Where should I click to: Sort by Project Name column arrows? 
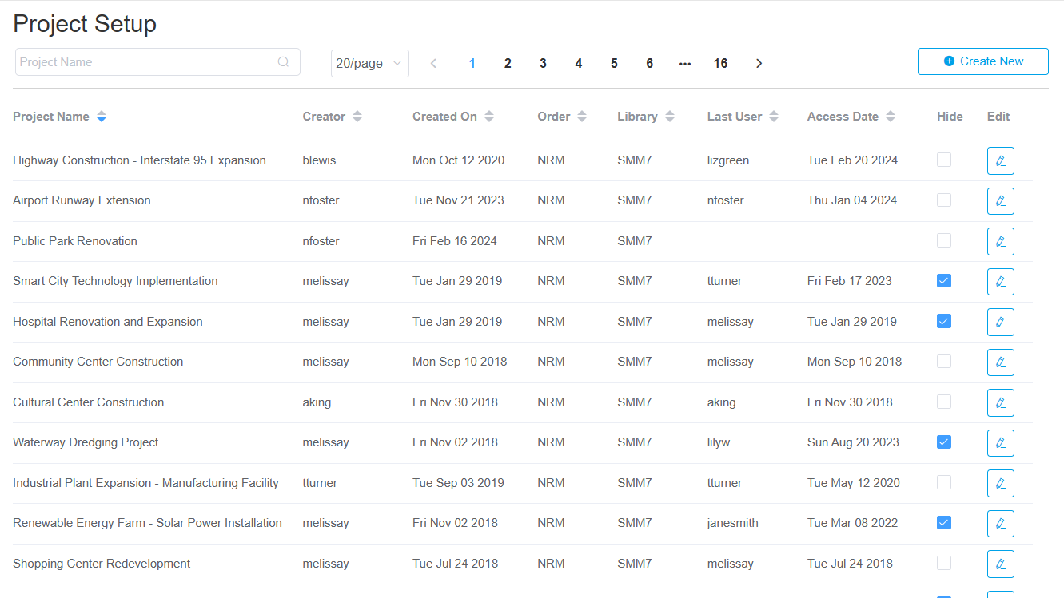[102, 117]
